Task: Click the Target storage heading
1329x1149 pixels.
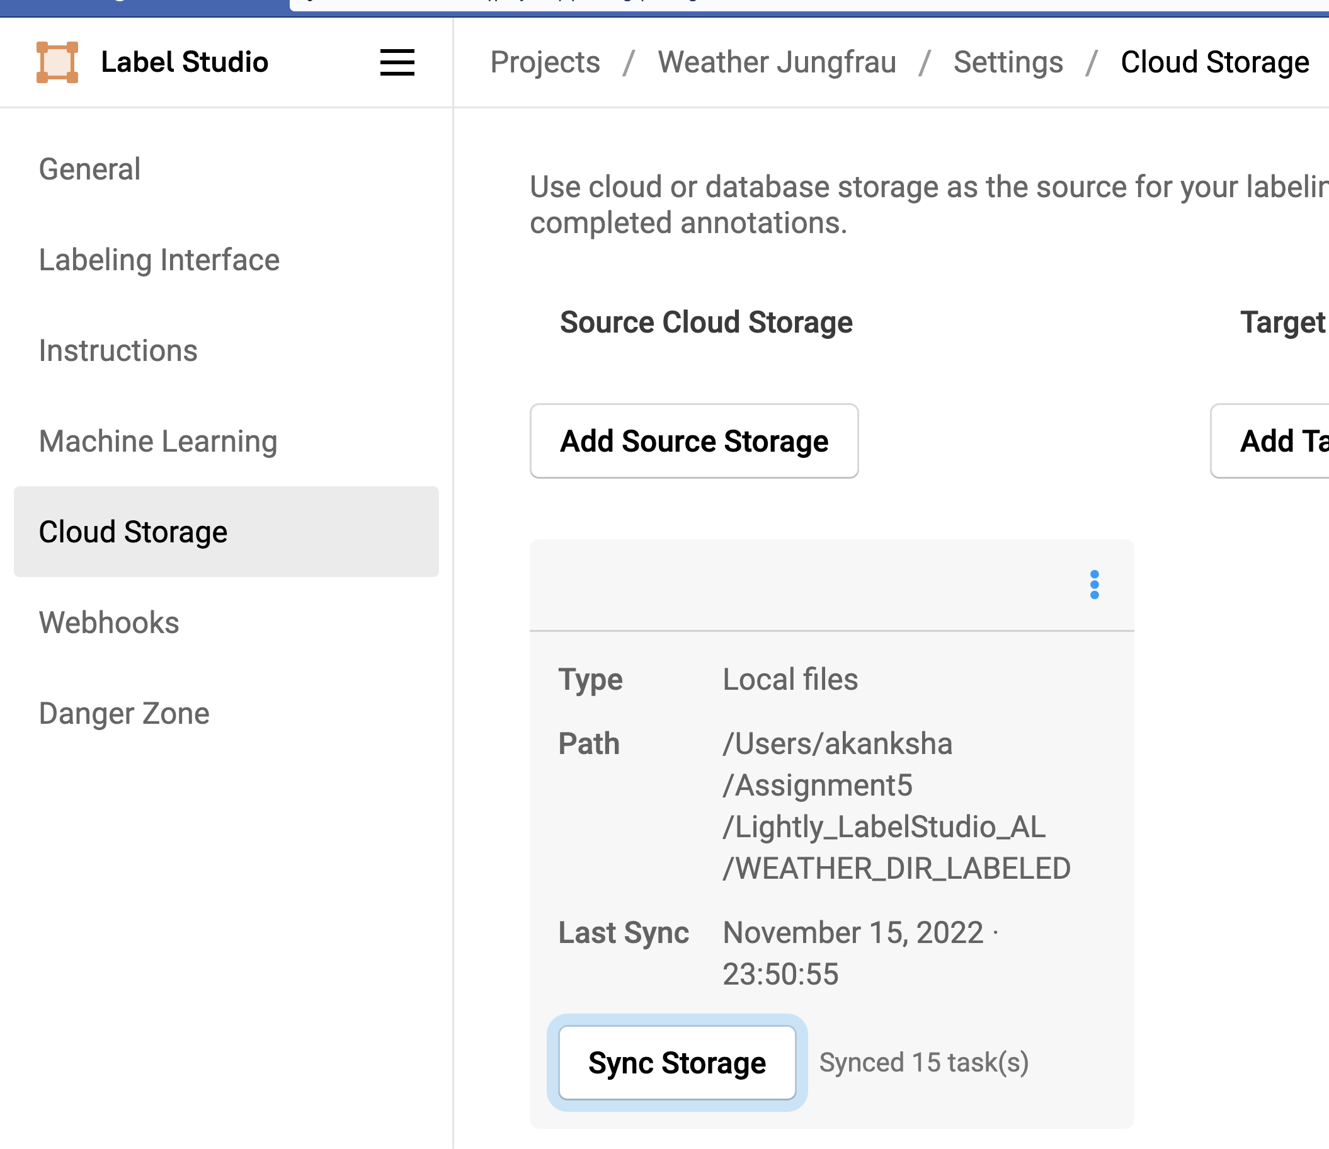Action: (x=1284, y=322)
